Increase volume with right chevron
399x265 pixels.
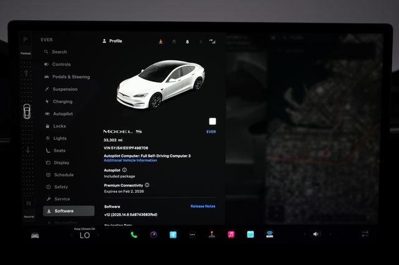[x=330, y=234]
